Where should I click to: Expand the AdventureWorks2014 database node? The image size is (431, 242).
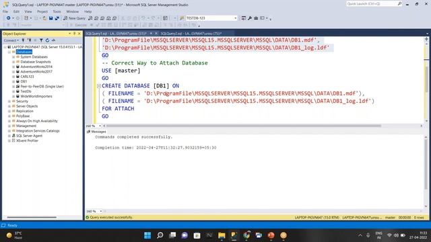13,67
